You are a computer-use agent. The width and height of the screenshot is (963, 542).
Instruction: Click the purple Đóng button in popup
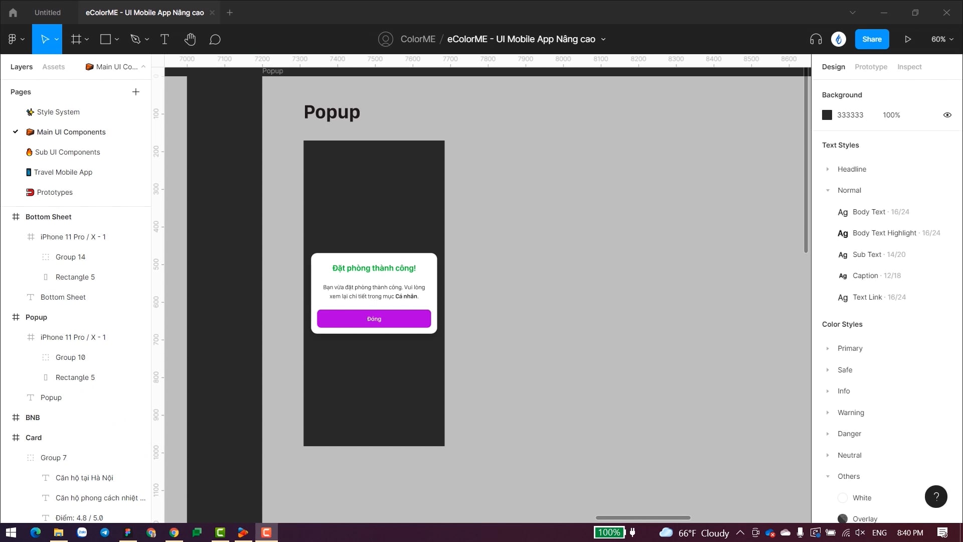point(374,319)
